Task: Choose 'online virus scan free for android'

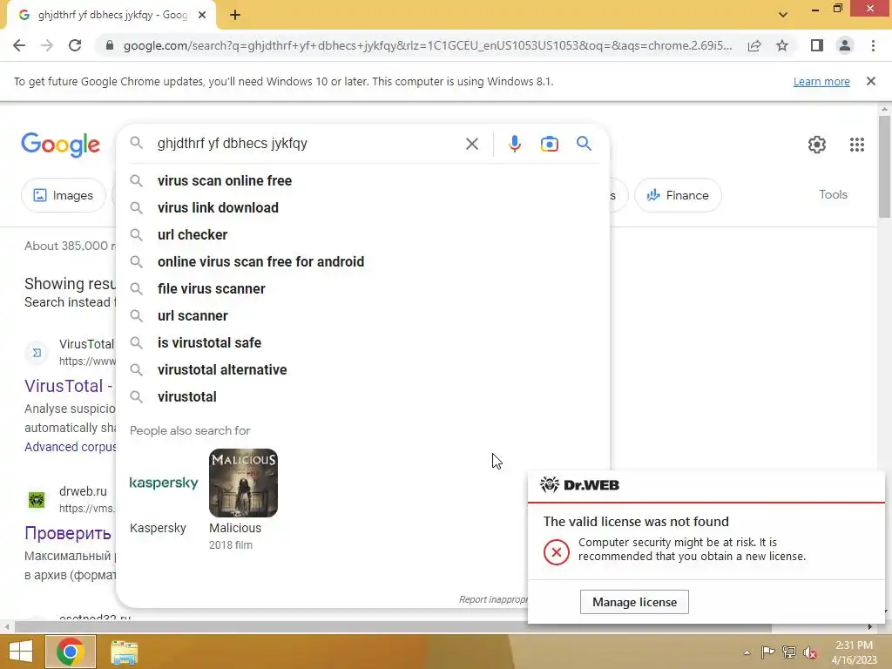Action: 362,261
